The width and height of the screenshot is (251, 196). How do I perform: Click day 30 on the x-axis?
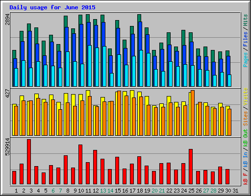228,191
